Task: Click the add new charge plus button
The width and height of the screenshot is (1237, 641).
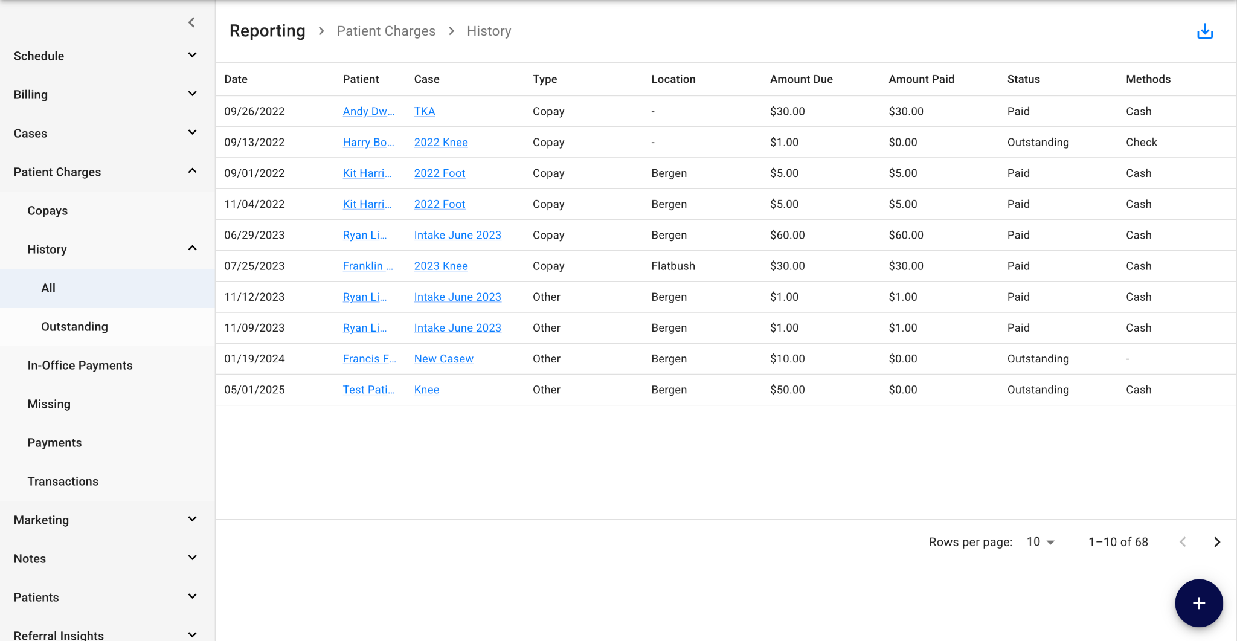Action: [x=1198, y=603]
